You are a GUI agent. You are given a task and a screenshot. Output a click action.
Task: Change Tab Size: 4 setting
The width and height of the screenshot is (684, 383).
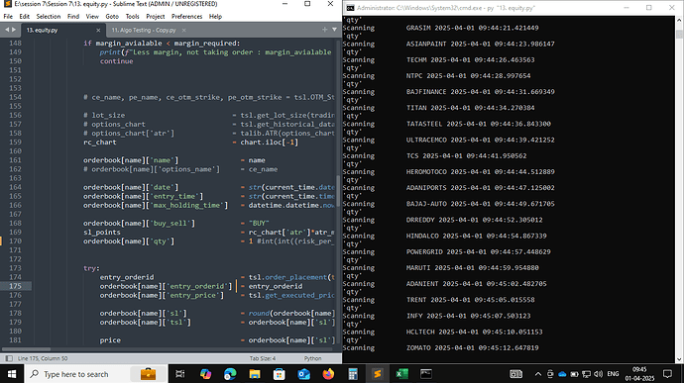pos(262,358)
